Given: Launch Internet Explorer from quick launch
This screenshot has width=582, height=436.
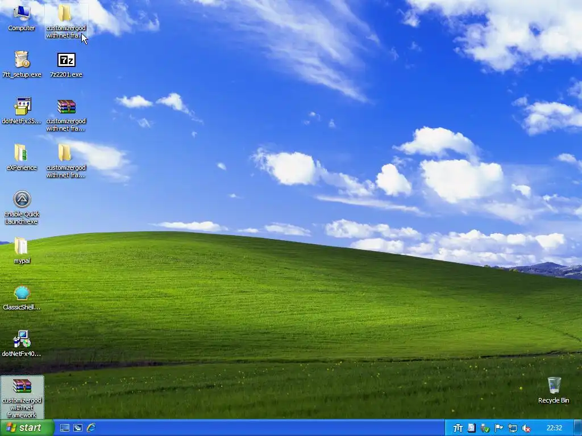Looking at the screenshot, I should pos(91,428).
